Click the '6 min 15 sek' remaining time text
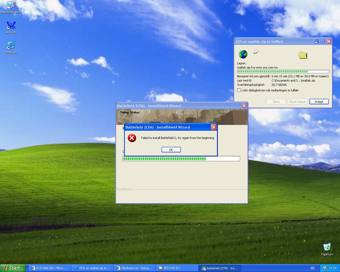Screen dimensions: 340x272 click(279, 76)
